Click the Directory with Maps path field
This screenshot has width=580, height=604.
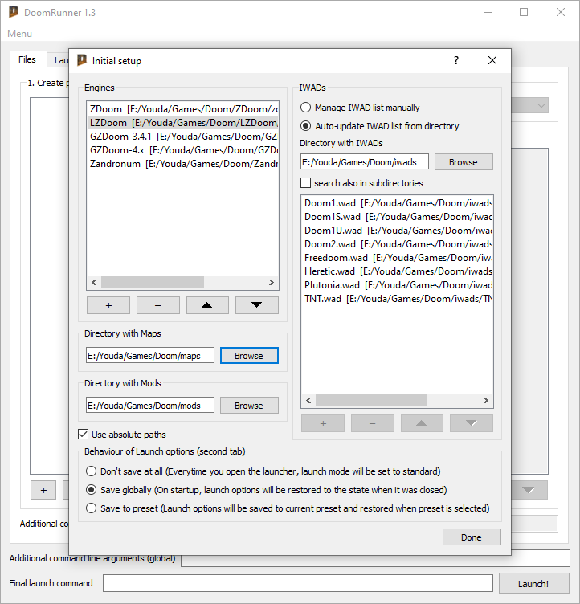coord(150,356)
